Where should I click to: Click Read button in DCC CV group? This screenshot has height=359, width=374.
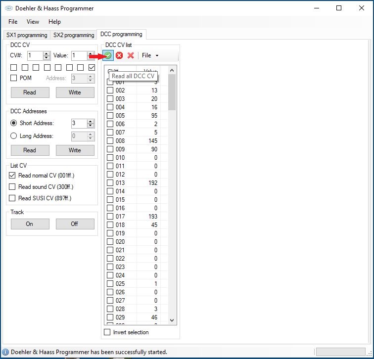pyautogui.click(x=30, y=92)
